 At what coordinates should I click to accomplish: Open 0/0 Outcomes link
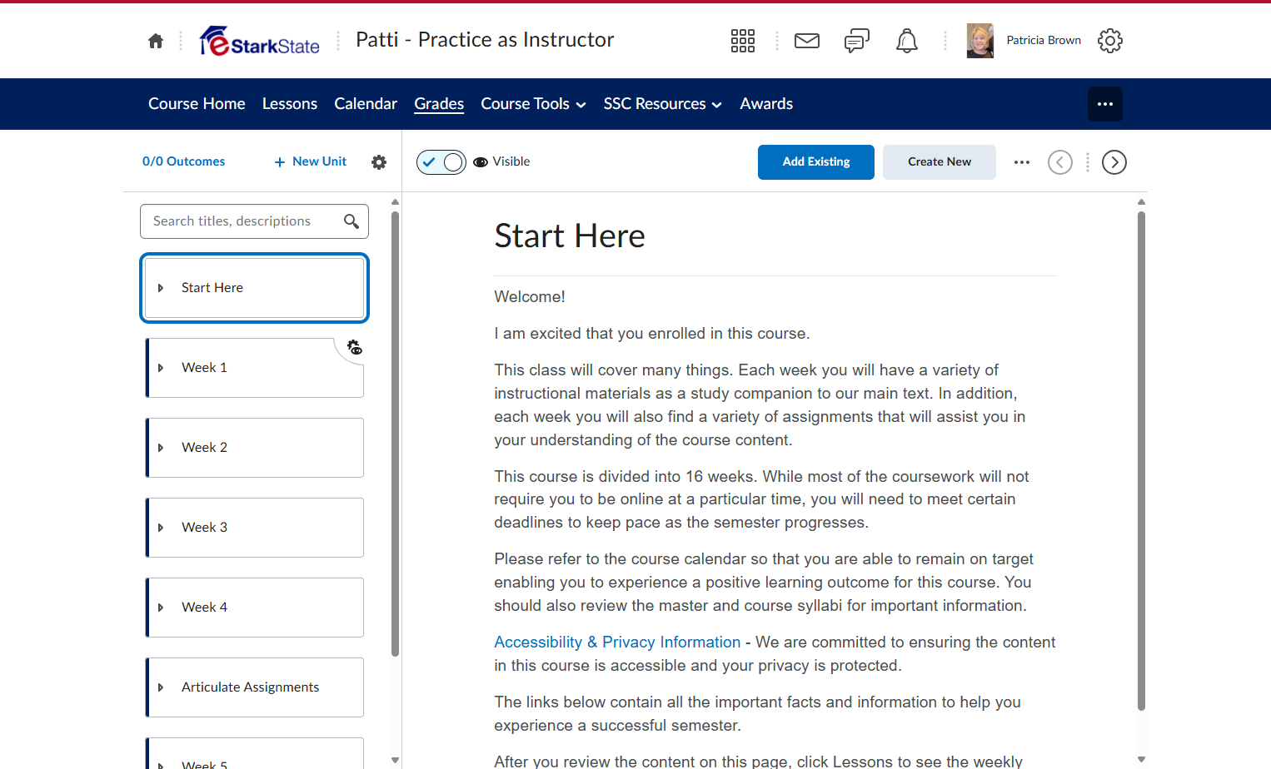pyautogui.click(x=184, y=161)
